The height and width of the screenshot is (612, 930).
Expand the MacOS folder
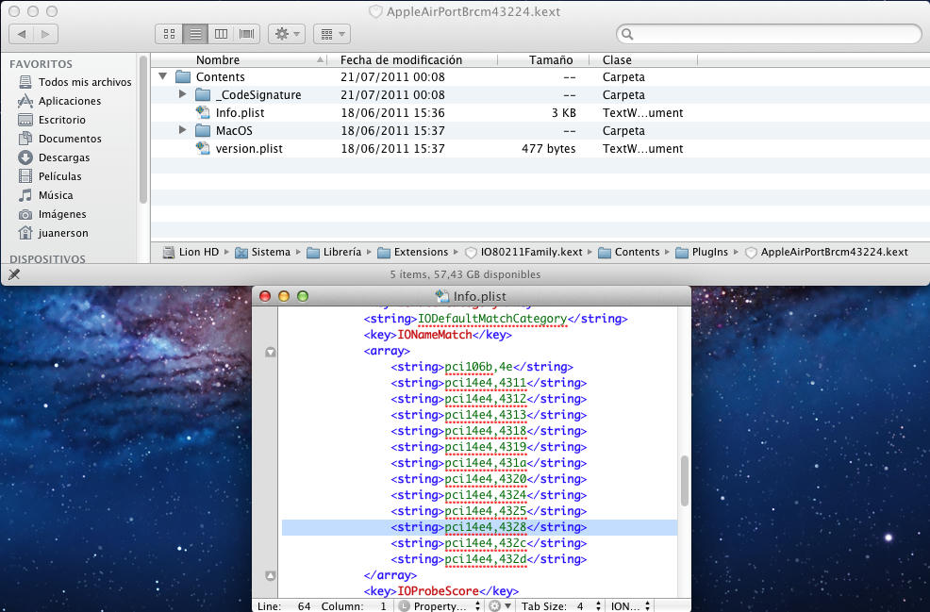click(x=183, y=131)
